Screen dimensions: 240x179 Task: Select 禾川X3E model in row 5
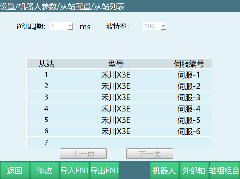tap(116, 120)
